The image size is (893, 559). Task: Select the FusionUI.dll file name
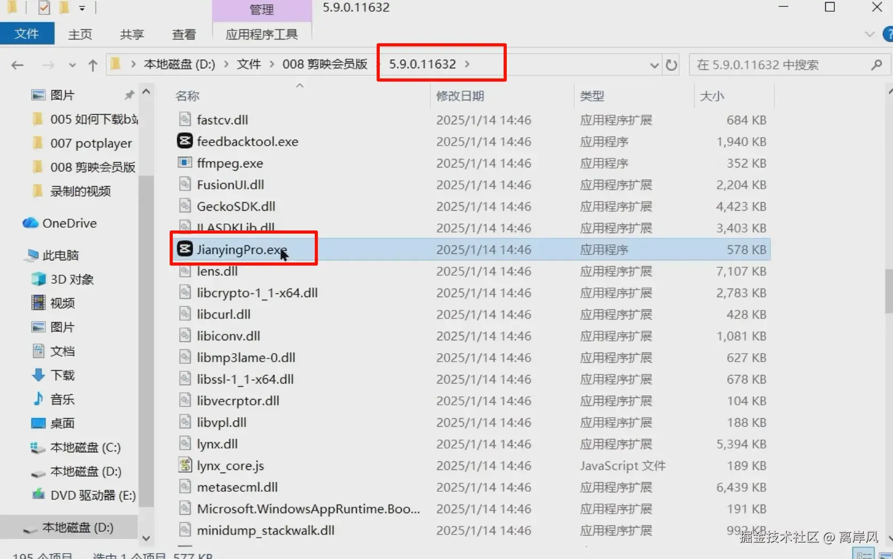coord(230,185)
